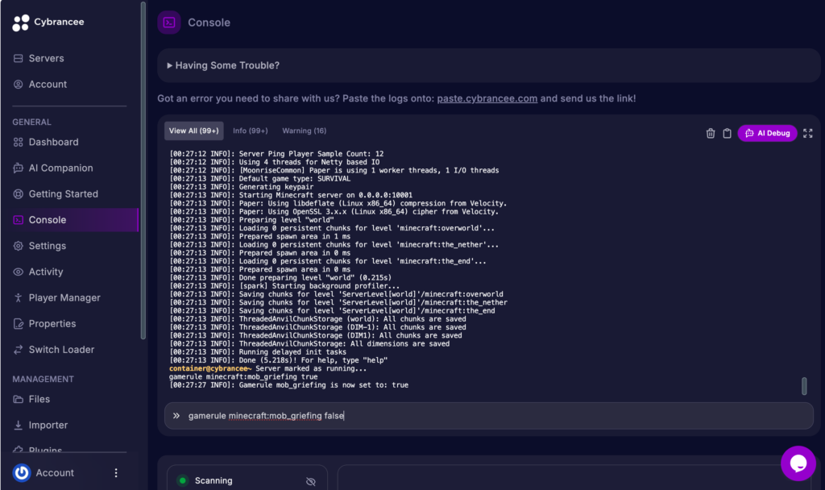
Task: Switch to the Warning (16) tab
Action: 304,131
